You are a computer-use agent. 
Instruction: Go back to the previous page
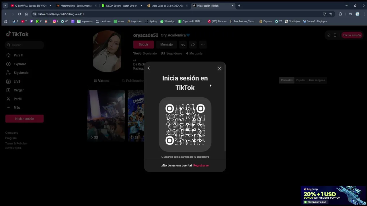click(6, 14)
